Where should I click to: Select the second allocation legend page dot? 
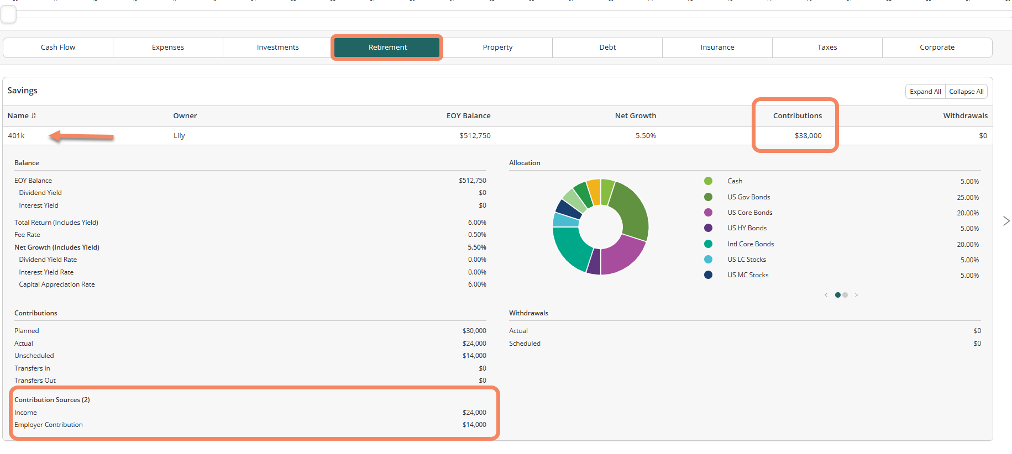845,295
